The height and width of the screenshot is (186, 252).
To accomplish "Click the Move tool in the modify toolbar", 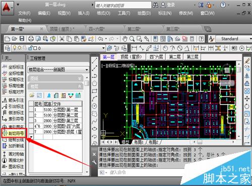I will pos(247,99).
